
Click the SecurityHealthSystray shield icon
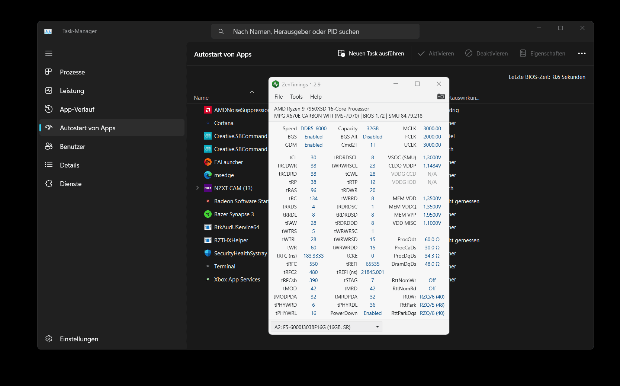[208, 253]
